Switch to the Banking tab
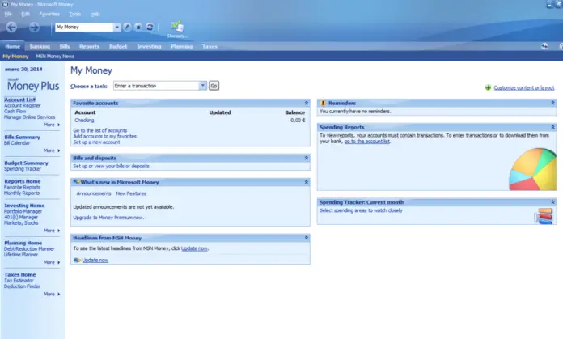 click(x=40, y=46)
